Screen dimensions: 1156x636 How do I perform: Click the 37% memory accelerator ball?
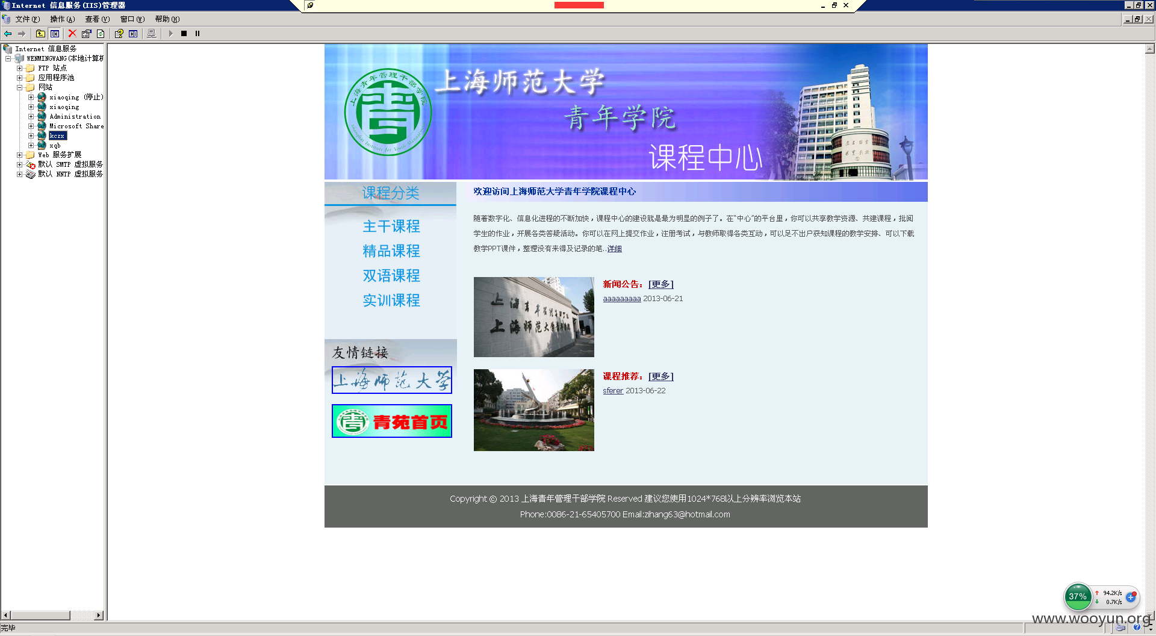[x=1078, y=597]
